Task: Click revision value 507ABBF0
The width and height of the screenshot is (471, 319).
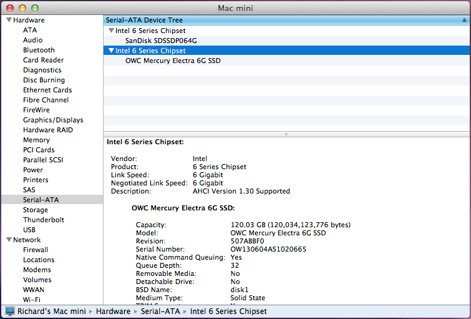Action: click(x=247, y=241)
